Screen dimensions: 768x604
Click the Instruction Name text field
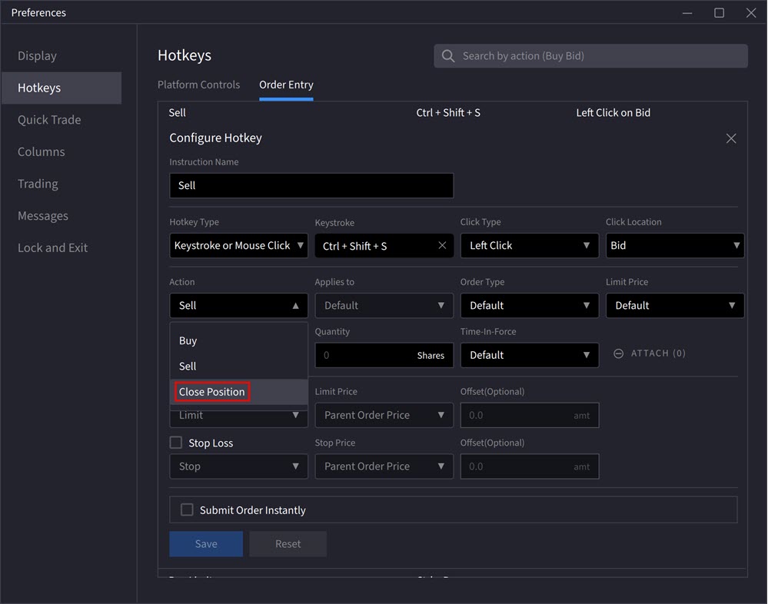click(x=311, y=185)
